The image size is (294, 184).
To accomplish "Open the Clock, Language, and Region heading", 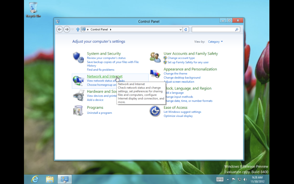I will click(x=188, y=88).
